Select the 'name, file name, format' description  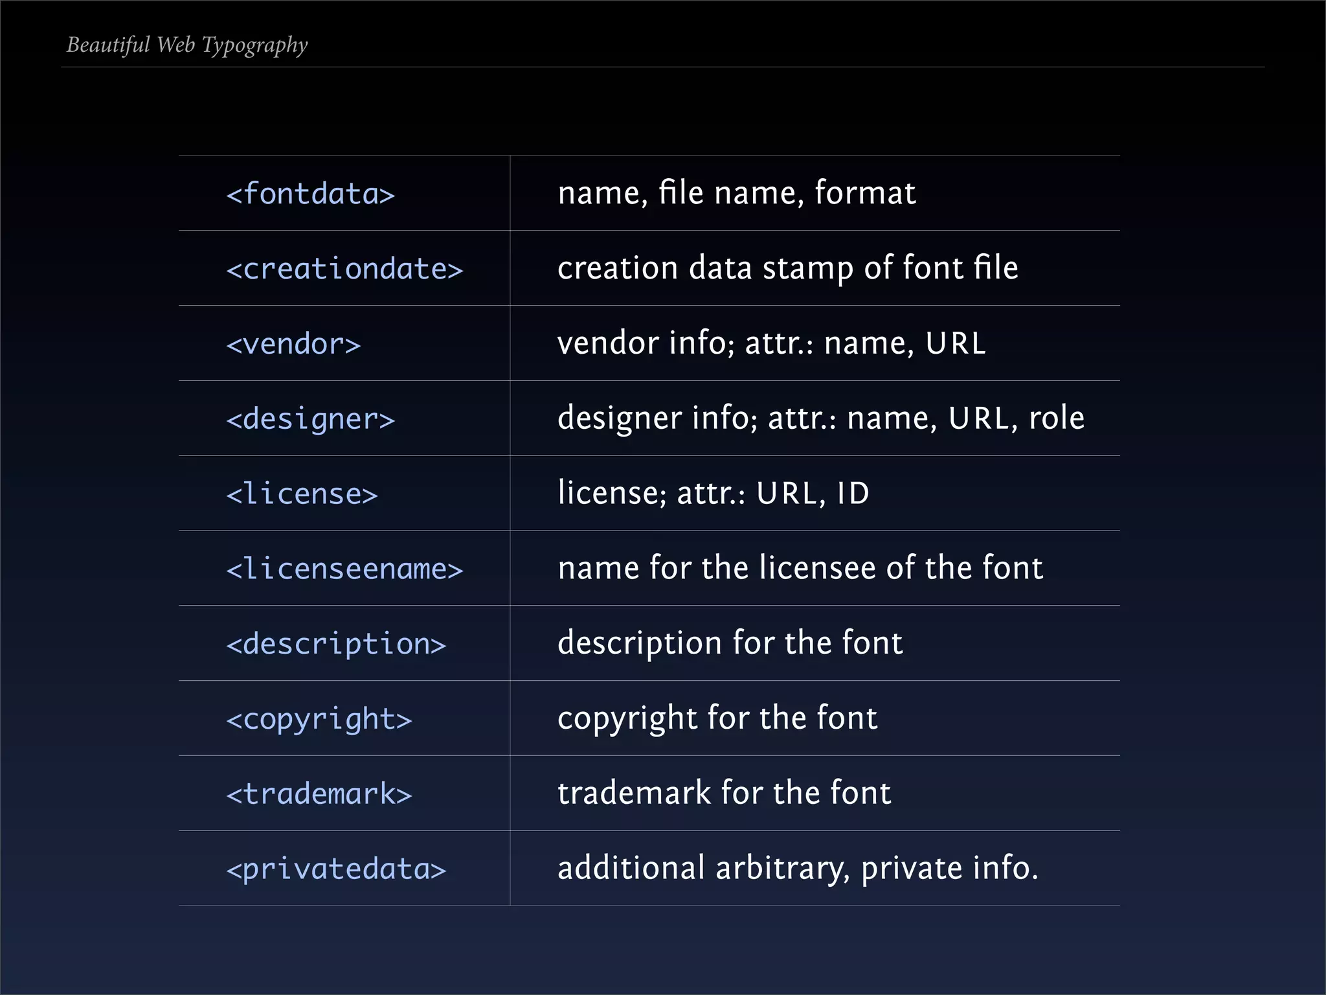[x=737, y=193]
